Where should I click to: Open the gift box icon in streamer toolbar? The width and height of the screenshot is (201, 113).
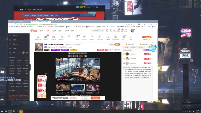[69, 37]
